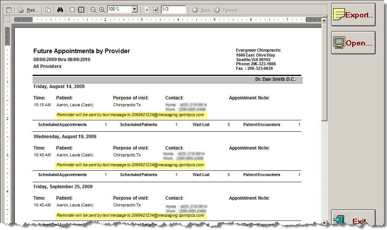Click the vertical scrollbar up arrow
387x230 pixels.
coord(324,19)
